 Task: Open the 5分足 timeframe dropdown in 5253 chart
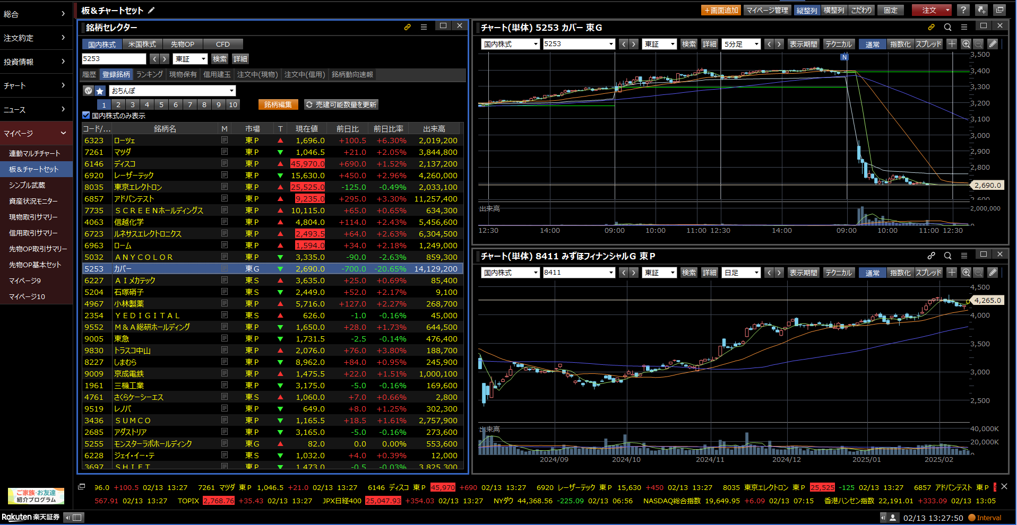[x=742, y=44]
